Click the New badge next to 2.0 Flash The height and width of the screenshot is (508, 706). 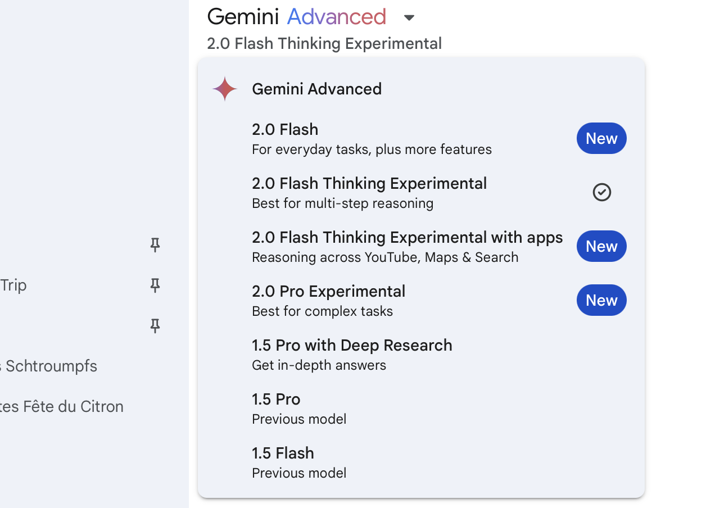pyautogui.click(x=601, y=138)
